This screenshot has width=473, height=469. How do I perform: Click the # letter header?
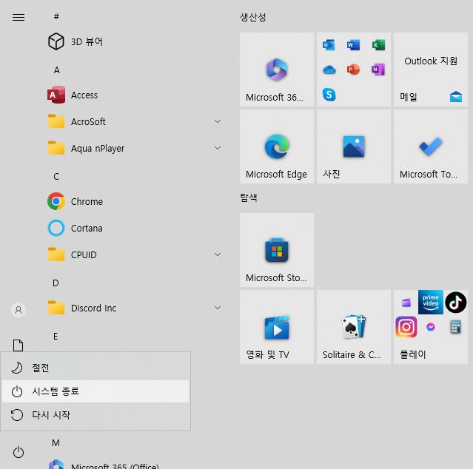click(56, 16)
